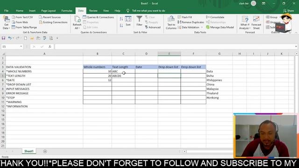Undo the last action
This screenshot has height=168, width=299.
pyautogui.click(x=10, y=38)
